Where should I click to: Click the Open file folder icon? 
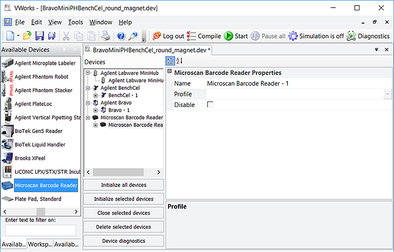coord(27,36)
